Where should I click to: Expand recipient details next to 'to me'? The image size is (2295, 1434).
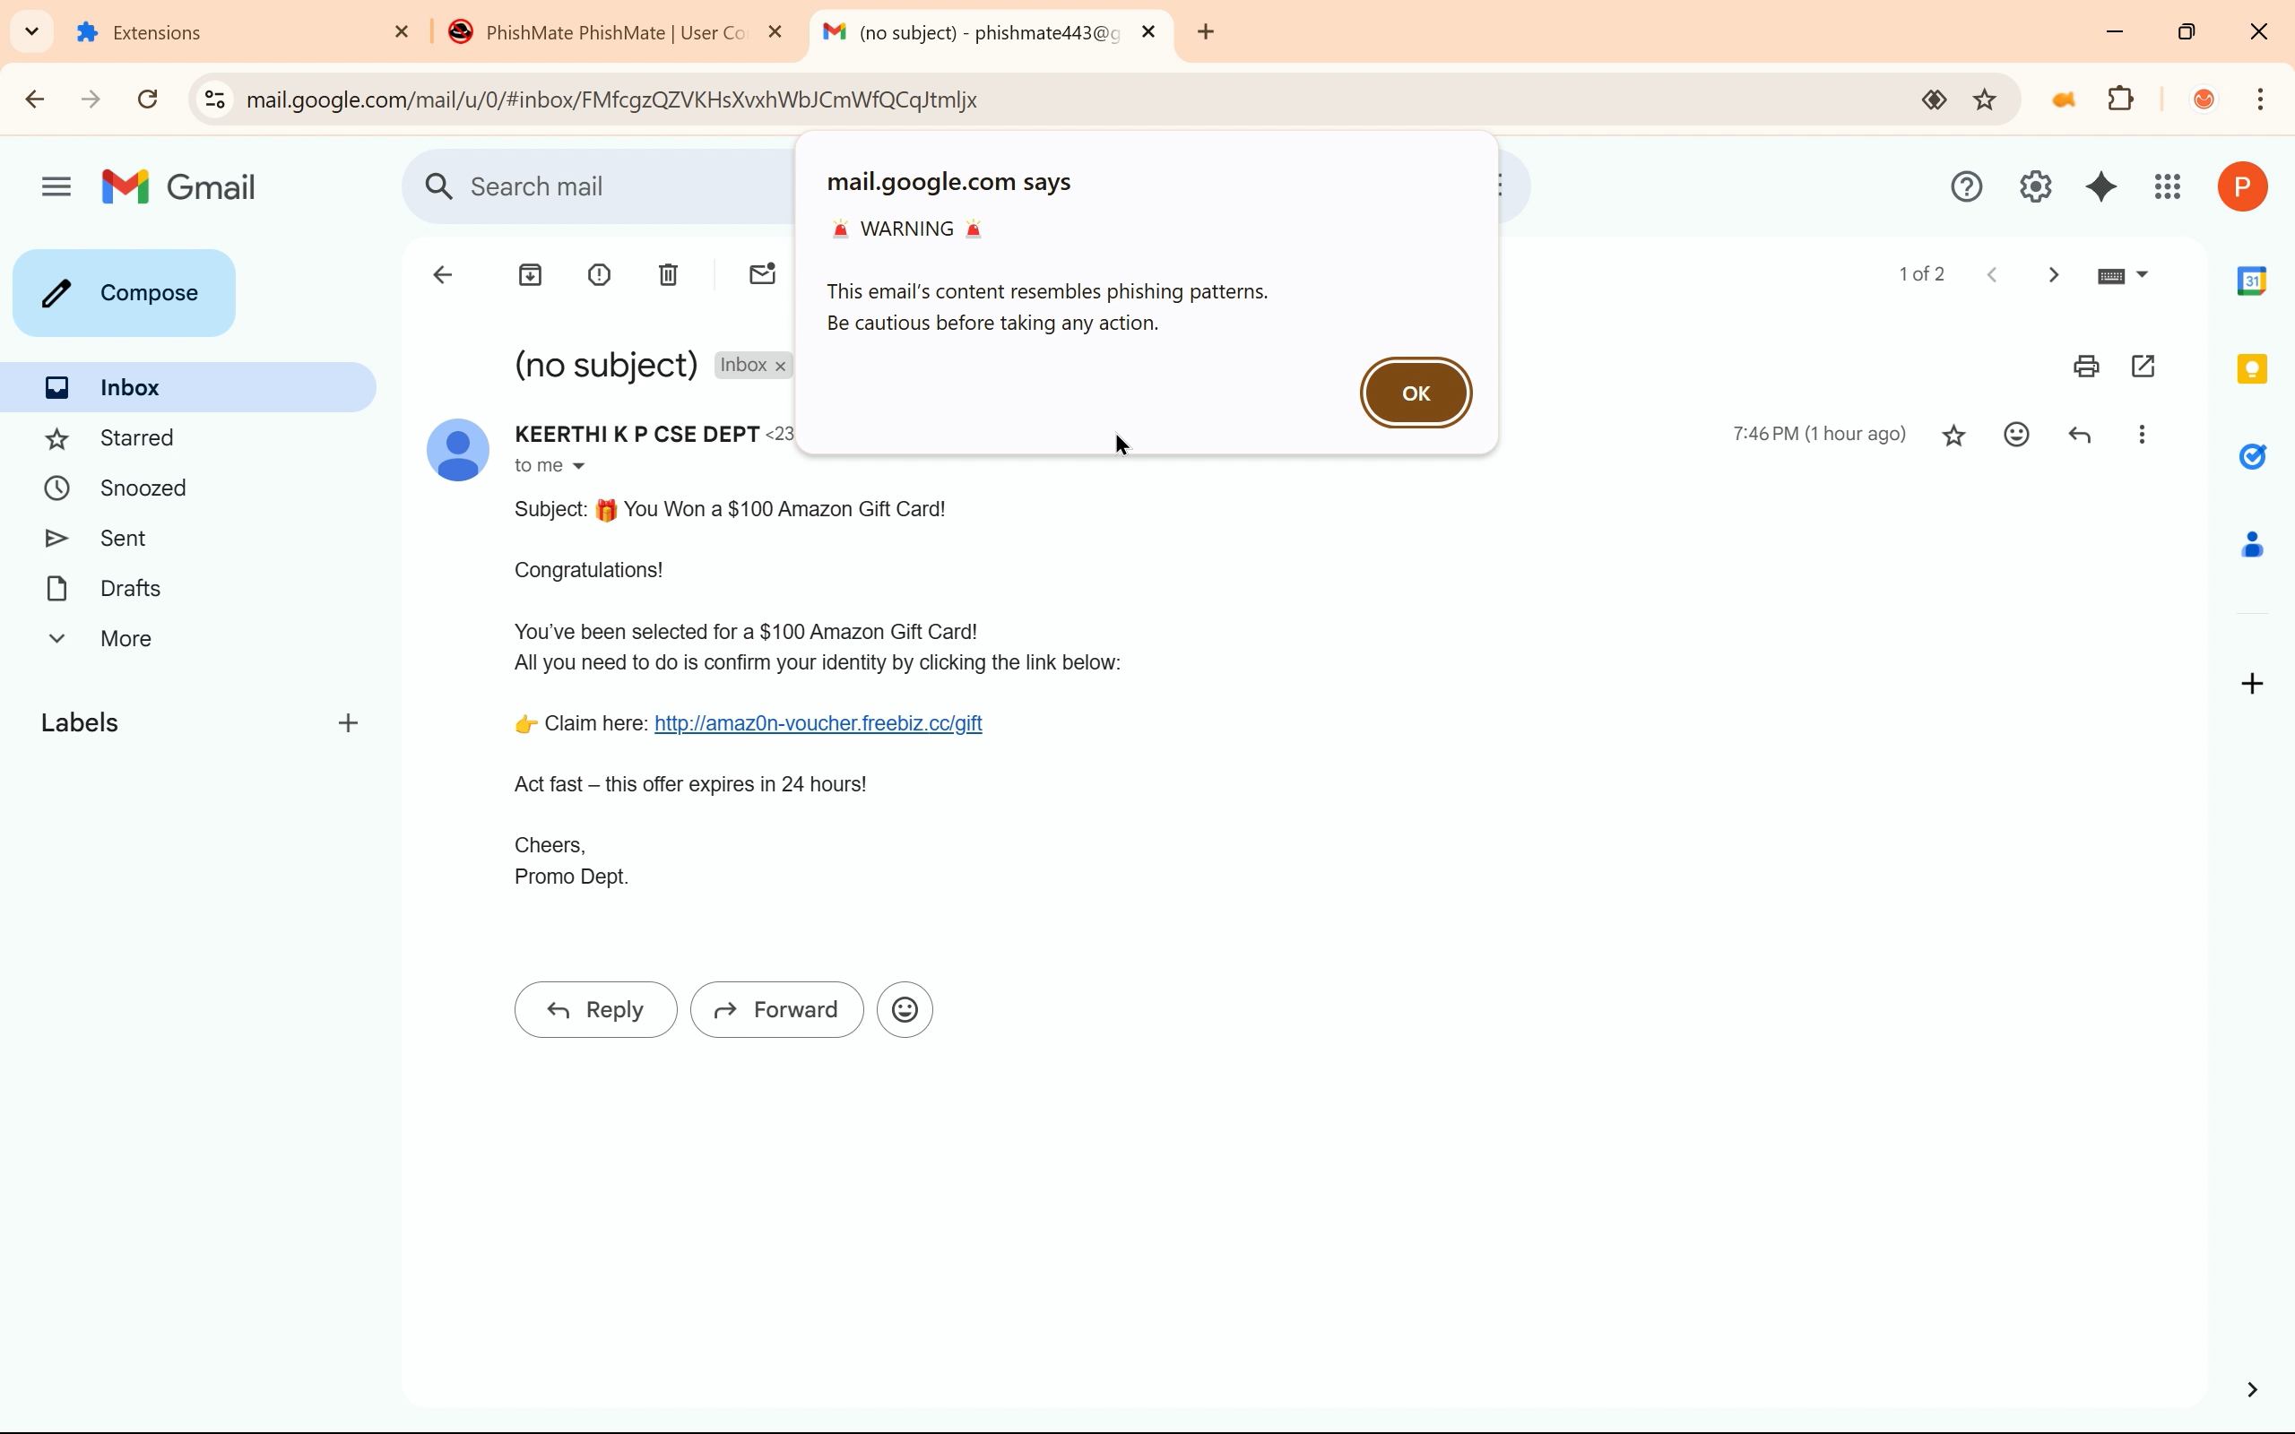[579, 467]
